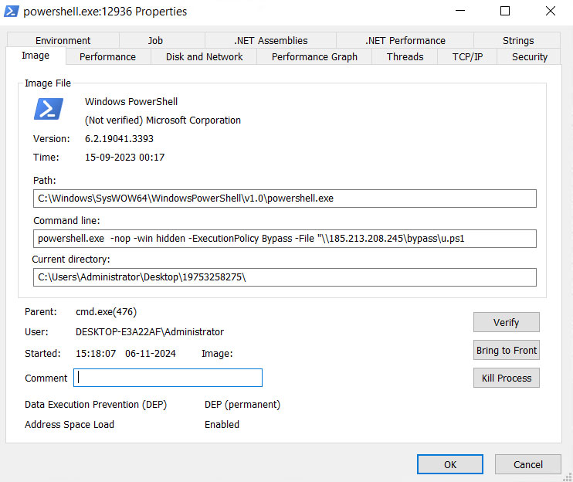Image resolution: width=573 pixels, height=482 pixels.
Task: Switch to the Performance tab
Action: click(108, 57)
